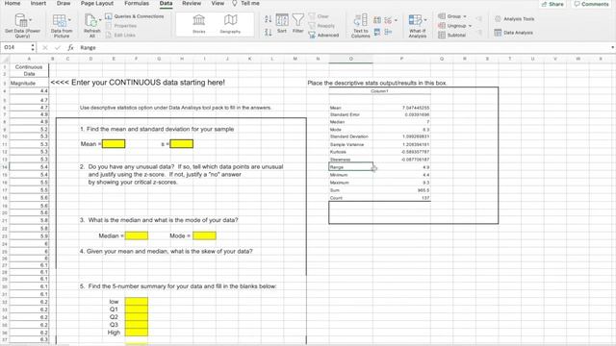The height and width of the screenshot is (346, 616).
Task: Click the Refresh All icon
Action: [90, 20]
